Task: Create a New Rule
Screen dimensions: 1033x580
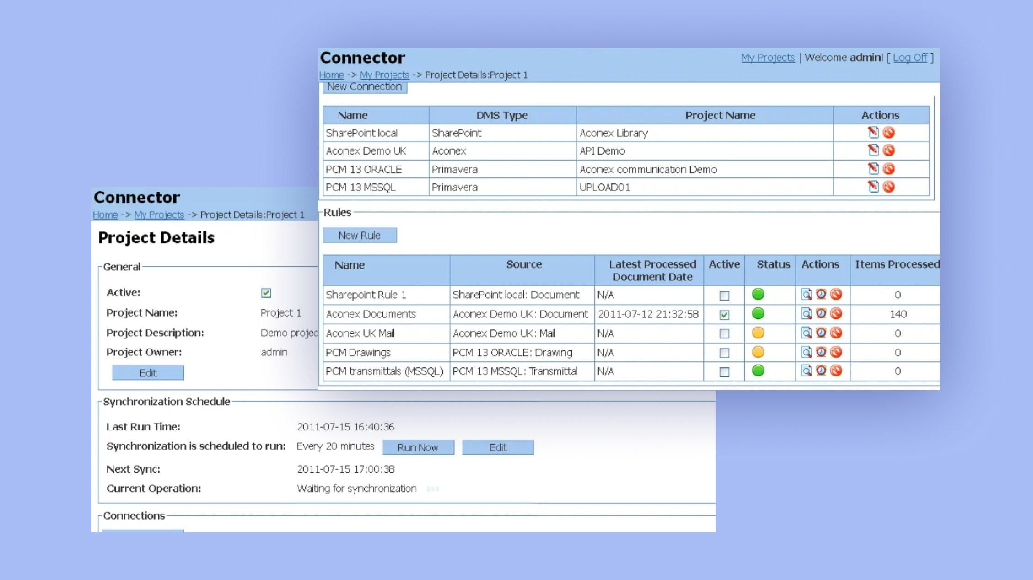Action: pos(360,235)
